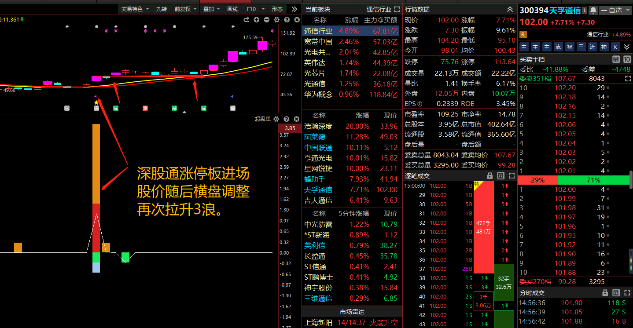This screenshot has height=328, width=633.
Task: Click the 472手 481万 red block
Action: pos(483,227)
